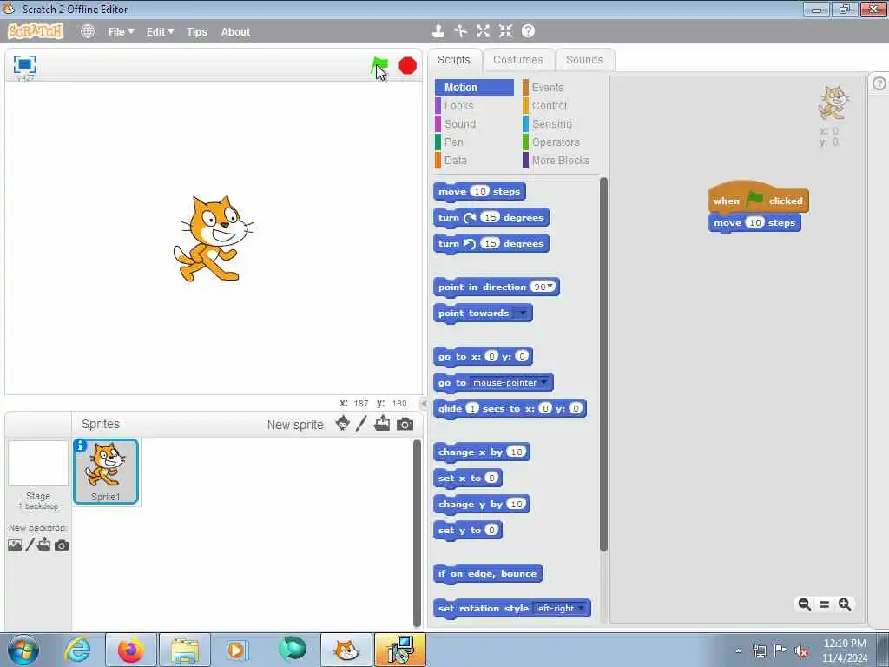
Task: Zoom in the scripts area
Action: (845, 604)
